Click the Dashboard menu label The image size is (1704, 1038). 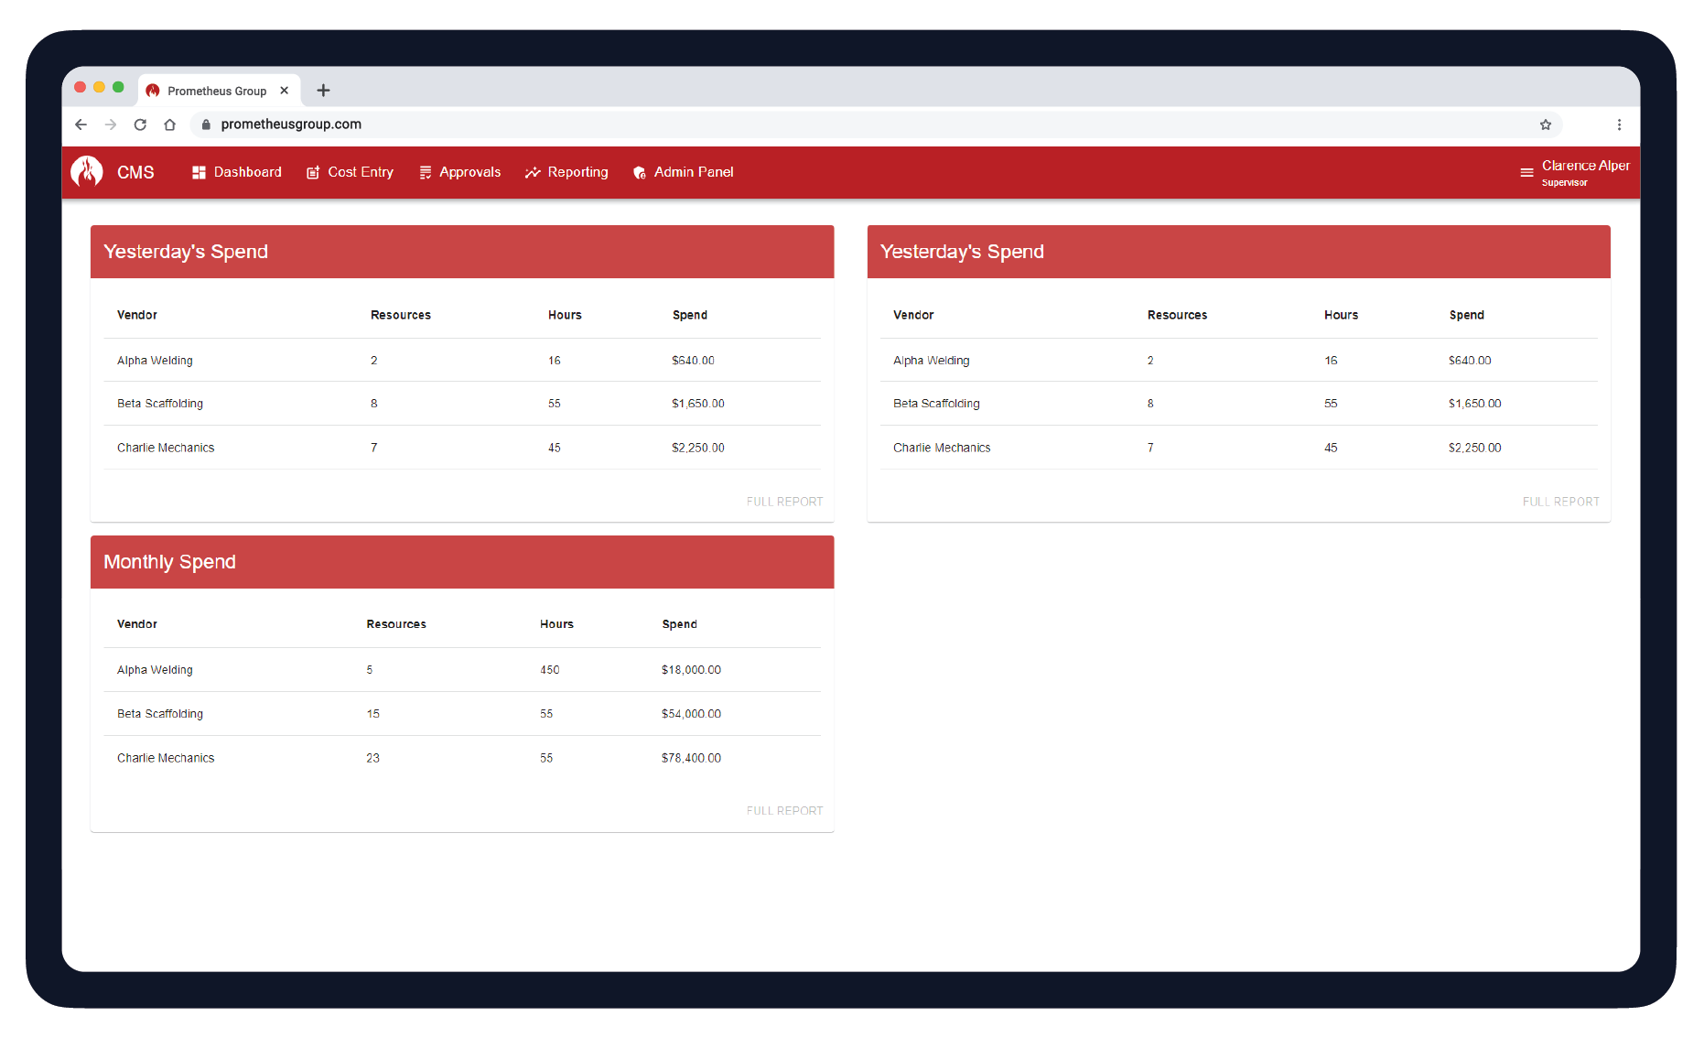tap(246, 172)
